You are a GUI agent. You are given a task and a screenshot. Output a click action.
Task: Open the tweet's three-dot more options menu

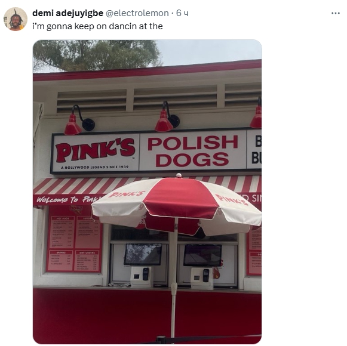click(x=336, y=13)
